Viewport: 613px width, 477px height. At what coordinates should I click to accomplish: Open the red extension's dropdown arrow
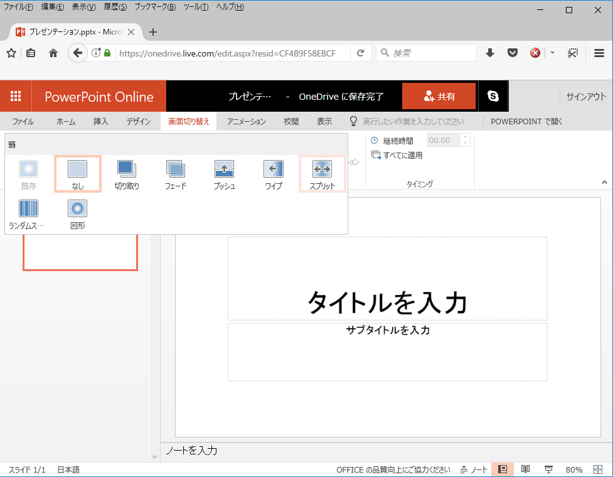tap(552, 52)
